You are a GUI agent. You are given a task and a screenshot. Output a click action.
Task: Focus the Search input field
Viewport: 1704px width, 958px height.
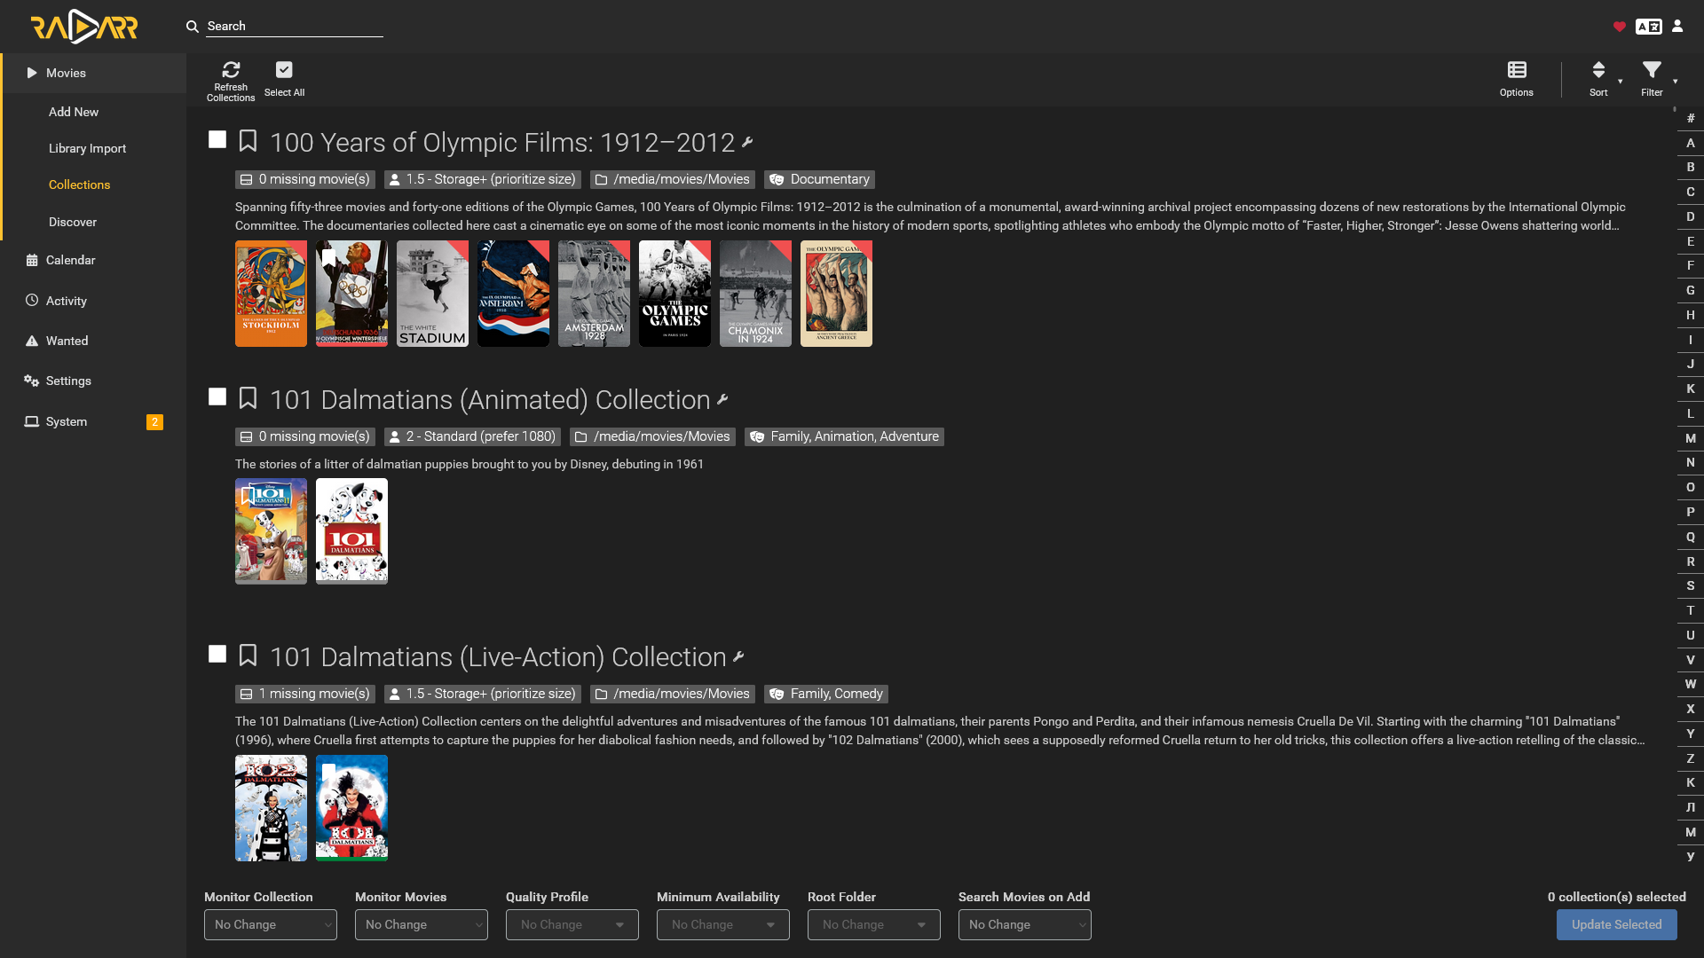tap(295, 26)
